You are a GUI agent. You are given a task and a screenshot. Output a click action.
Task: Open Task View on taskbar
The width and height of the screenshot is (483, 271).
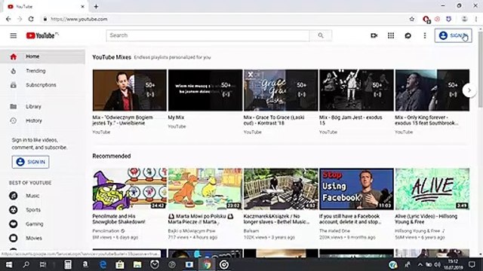pos(43,264)
